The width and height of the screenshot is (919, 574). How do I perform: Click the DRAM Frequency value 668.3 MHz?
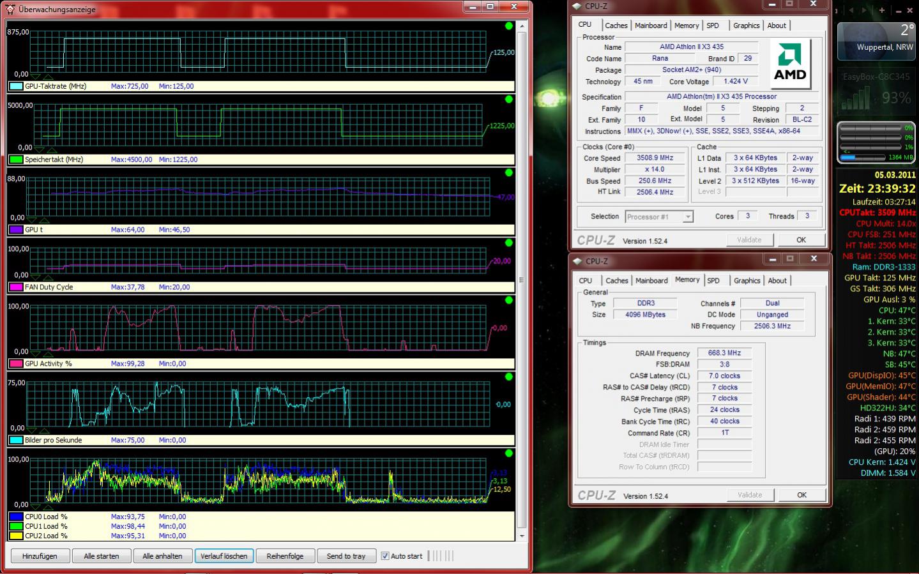724,352
